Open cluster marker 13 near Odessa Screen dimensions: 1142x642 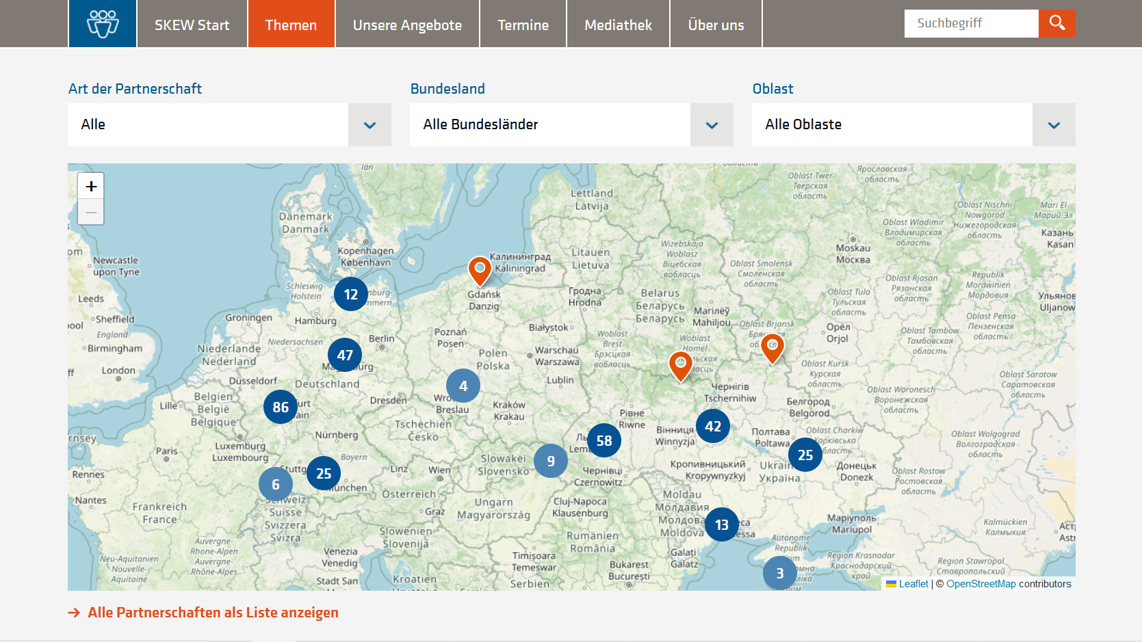[722, 524]
